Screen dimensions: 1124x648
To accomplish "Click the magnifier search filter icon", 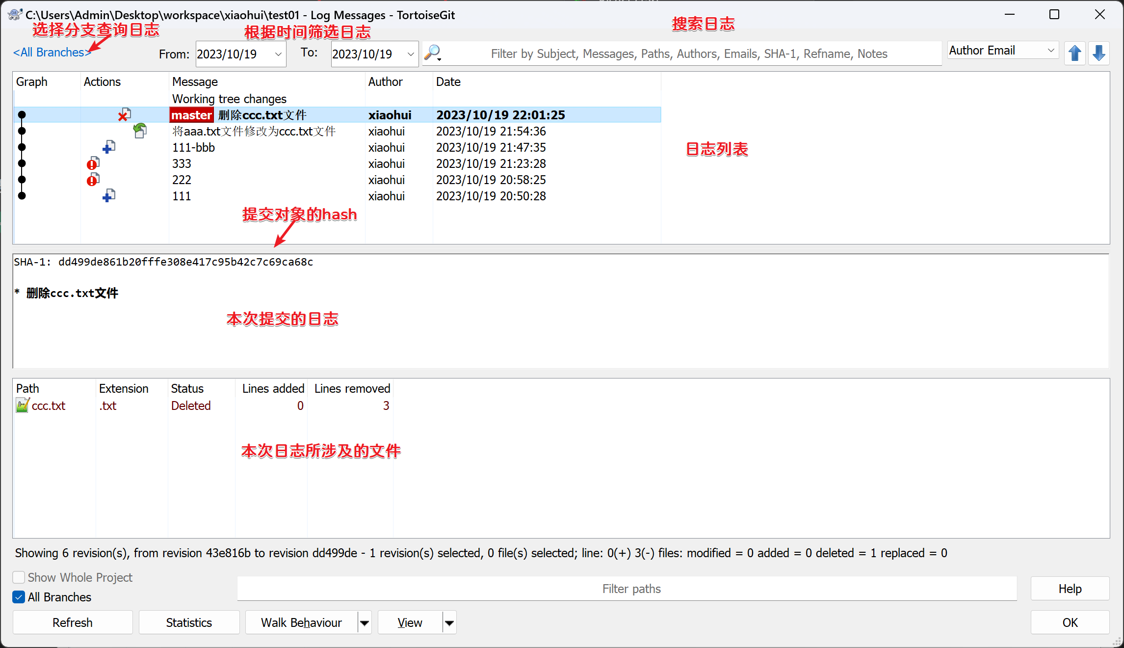I will pos(433,53).
